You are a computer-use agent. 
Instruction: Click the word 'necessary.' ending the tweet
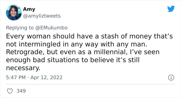(x=23, y=68)
